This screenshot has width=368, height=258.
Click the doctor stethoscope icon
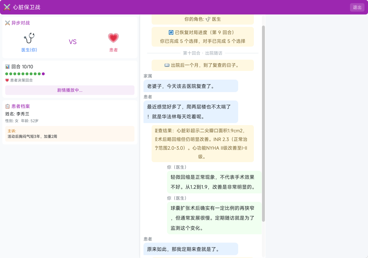coord(29,38)
